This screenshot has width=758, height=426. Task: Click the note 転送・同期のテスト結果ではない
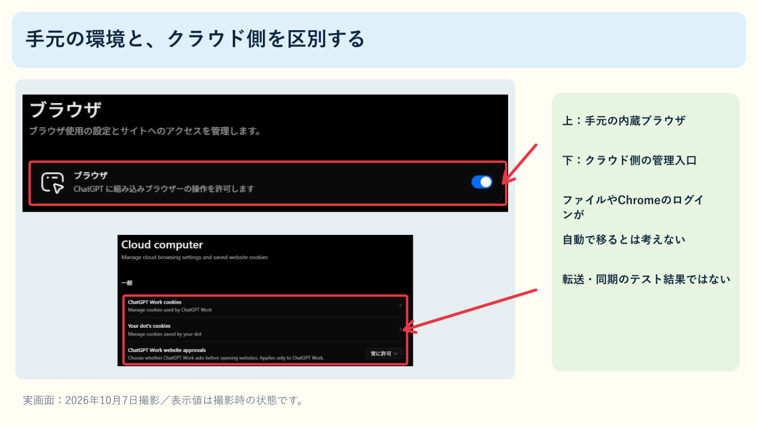(x=646, y=279)
